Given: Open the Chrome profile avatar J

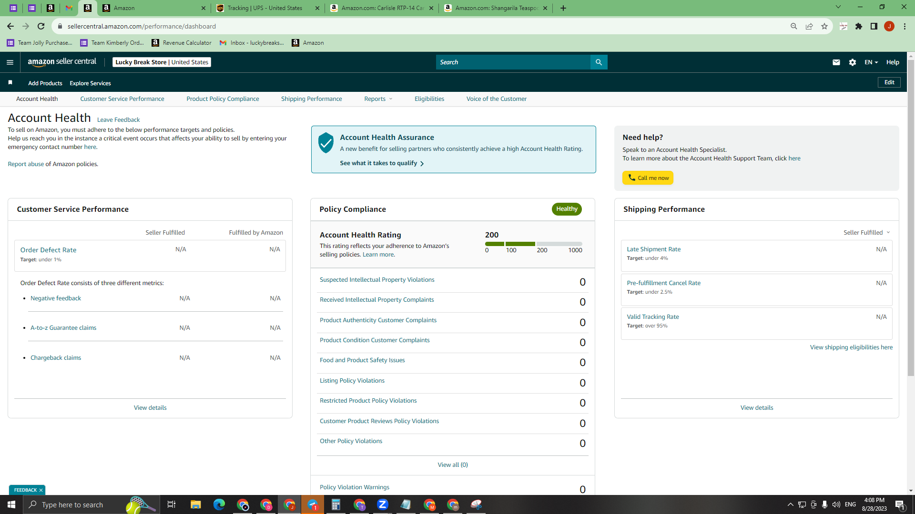Looking at the screenshot, I should (x=889, y=26).
